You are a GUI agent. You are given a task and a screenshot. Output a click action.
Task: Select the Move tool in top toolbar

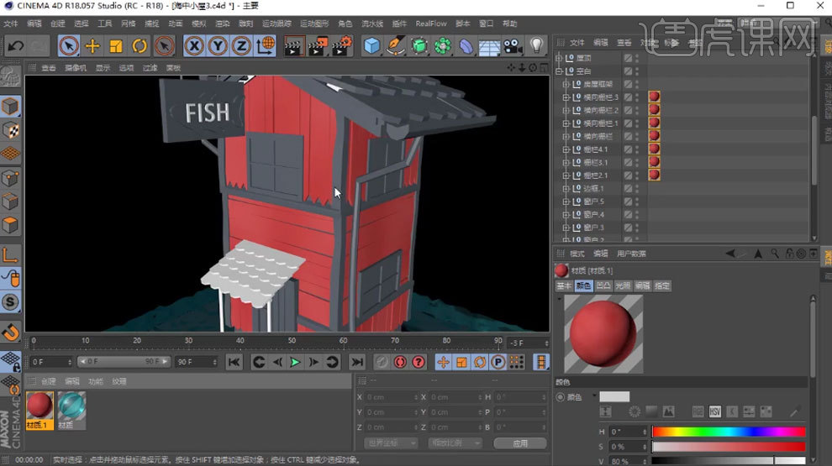(92, 46)
